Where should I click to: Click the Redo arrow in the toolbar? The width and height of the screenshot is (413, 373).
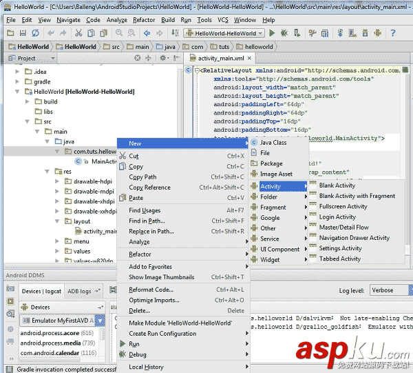[63, 33]
